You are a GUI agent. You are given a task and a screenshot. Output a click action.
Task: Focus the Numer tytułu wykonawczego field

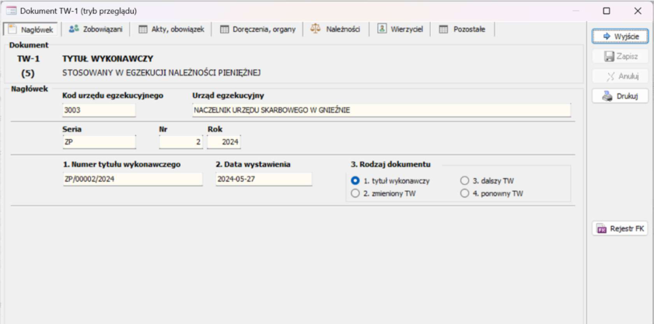(x=133, y=179)
